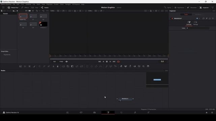Click the Index input field

click(198, 28)
